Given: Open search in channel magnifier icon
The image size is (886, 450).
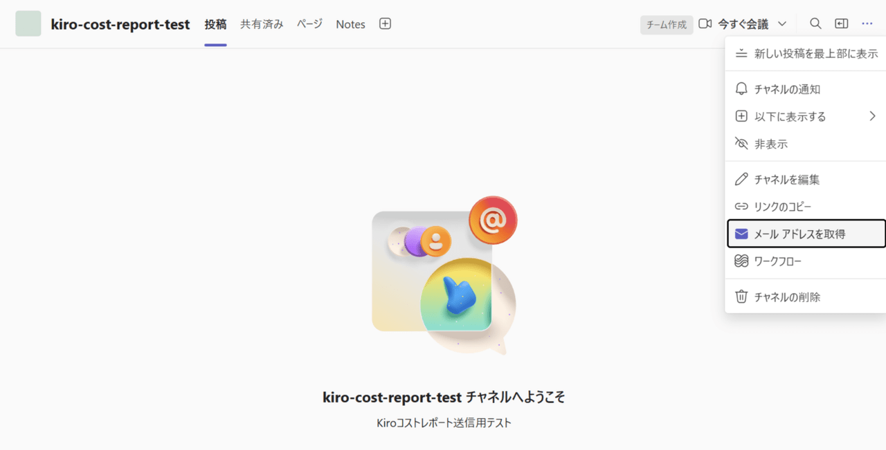Looking at the screenshot, I should [x=815, y=24].
